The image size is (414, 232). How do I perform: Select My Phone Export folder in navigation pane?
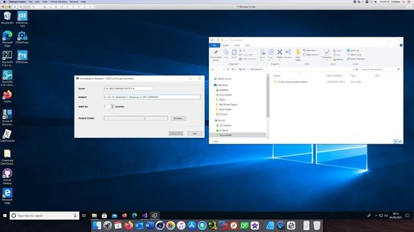point(228,104)
